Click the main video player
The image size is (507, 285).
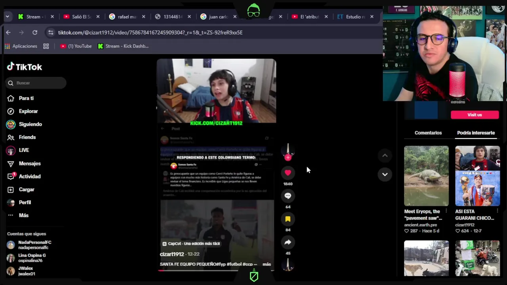click(x=216, y=165)
